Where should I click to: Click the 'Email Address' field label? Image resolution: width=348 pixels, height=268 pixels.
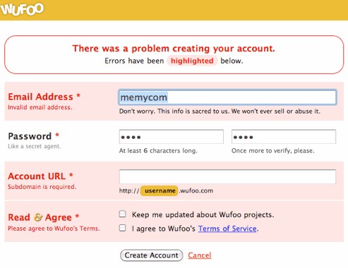pos(41,97)
